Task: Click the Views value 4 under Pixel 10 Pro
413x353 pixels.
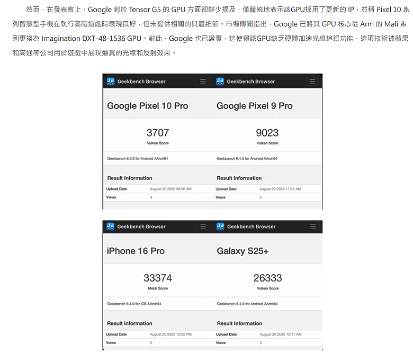Action: 151,197
